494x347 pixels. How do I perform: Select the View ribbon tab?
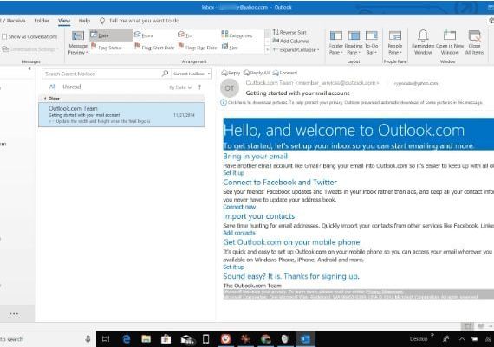[64, 21]
